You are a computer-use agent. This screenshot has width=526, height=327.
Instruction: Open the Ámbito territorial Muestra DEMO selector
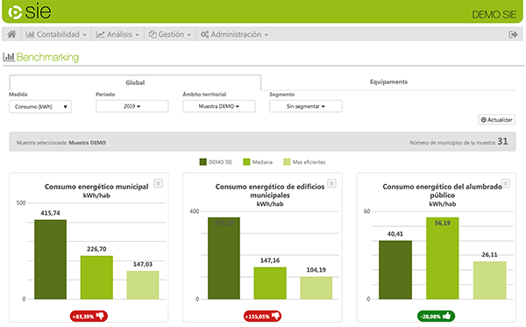[219, 106]
